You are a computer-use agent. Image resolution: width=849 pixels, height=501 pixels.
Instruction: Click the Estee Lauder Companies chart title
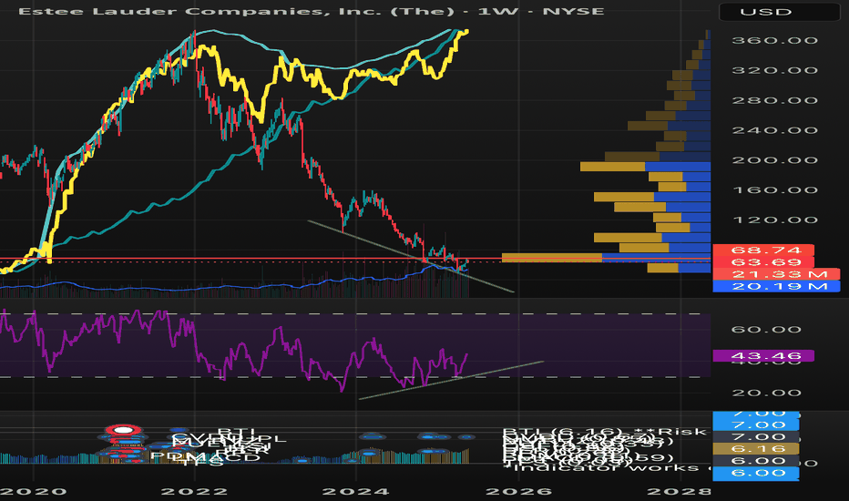pyautogui.click(x=311, y=11)
